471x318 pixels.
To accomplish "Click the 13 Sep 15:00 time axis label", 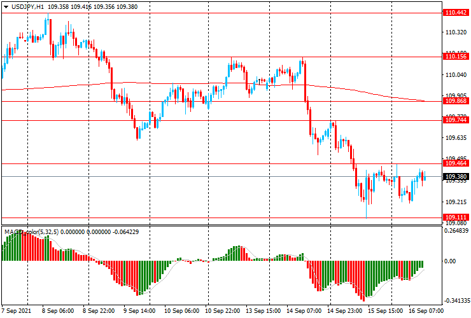I will [264, 310].
